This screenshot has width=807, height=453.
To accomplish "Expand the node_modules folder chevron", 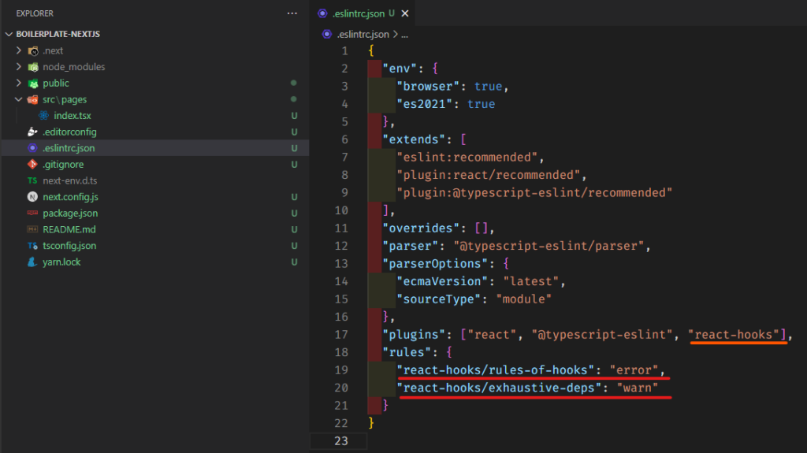I will click(19, 67).
